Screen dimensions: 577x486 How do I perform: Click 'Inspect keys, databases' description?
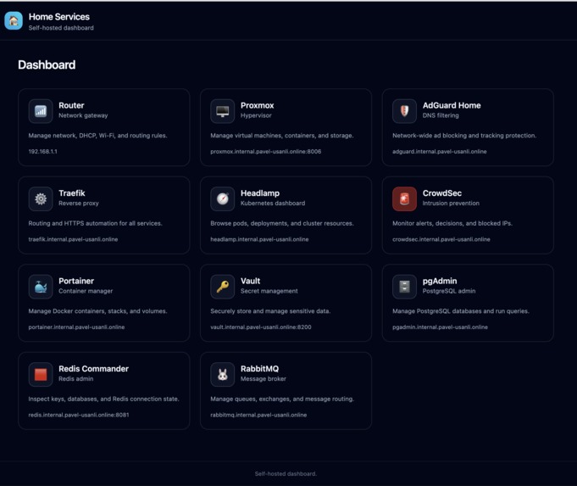103,399
